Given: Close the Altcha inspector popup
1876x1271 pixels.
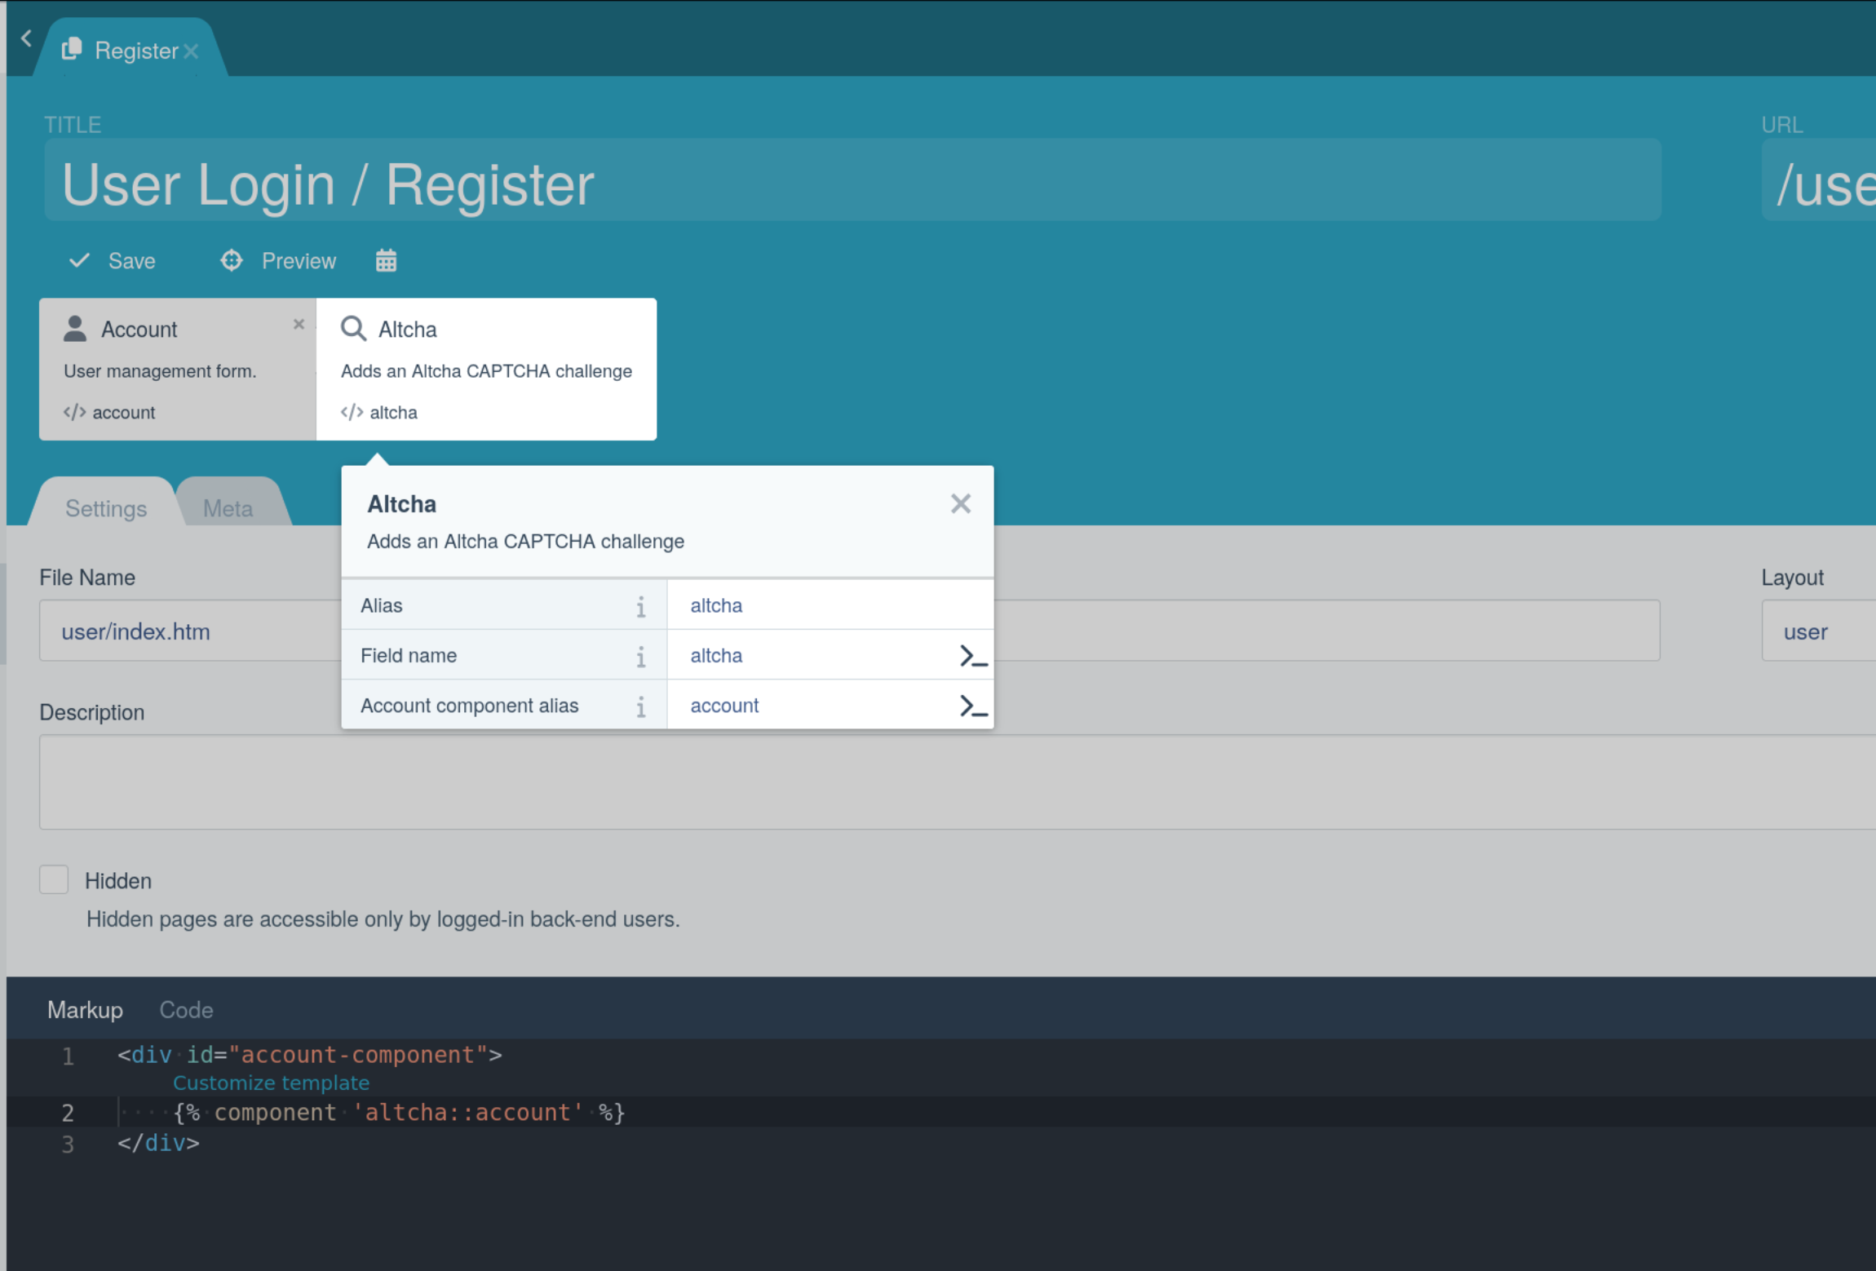Looking at the screenshot, I should click(961, 503).
